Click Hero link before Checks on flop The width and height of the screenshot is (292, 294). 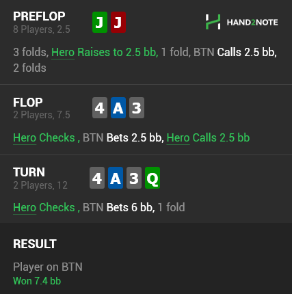tap(25, 138)
